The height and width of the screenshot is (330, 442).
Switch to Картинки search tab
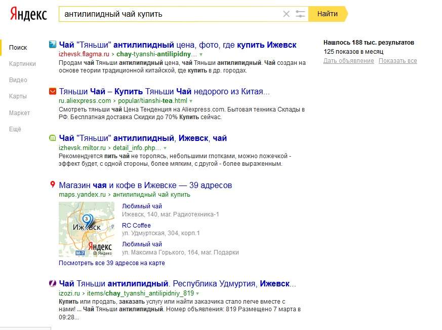22,64
